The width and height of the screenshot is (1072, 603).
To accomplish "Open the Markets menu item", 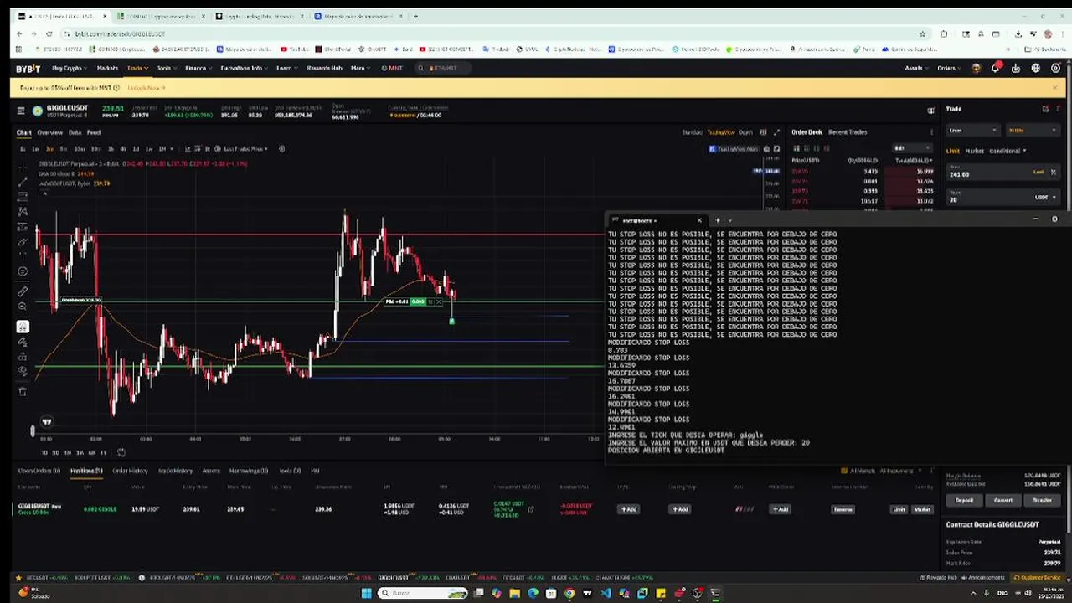I will point(107,68).
